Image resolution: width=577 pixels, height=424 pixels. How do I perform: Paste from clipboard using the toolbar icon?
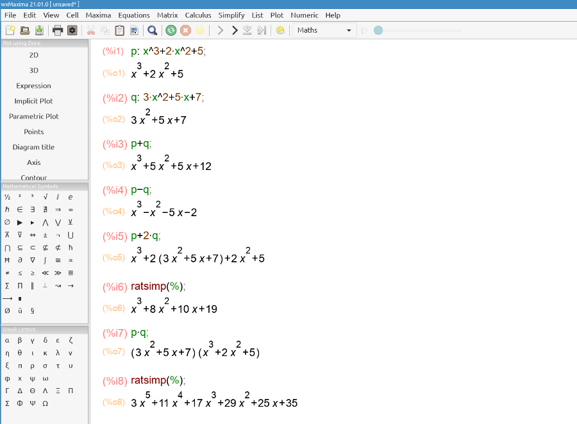(119, 30)
